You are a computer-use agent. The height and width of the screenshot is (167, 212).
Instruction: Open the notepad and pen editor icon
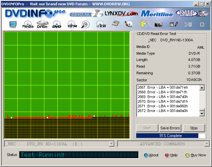174,24
